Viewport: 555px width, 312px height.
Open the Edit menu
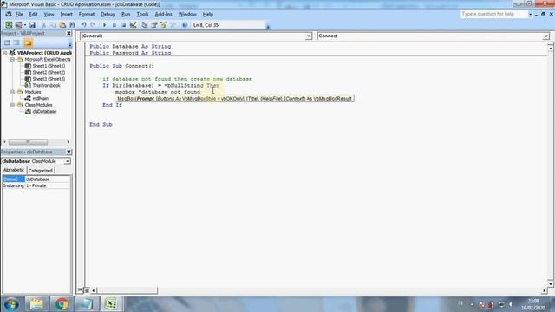33,14
